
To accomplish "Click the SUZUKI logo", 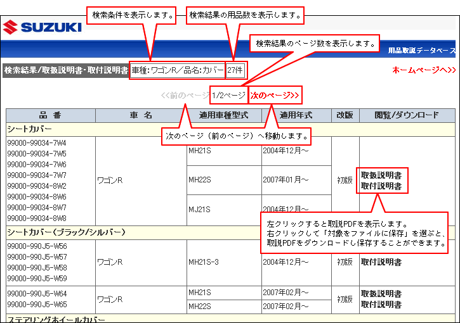I will [x=42, y=27].
